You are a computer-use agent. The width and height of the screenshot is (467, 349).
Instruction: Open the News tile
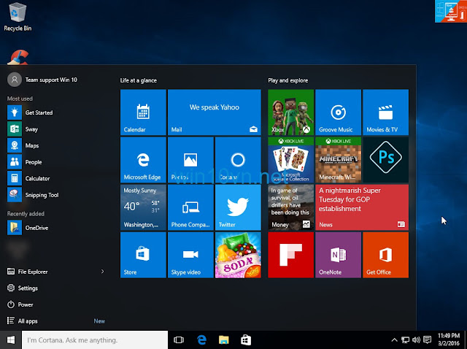[x=362, y=207]
